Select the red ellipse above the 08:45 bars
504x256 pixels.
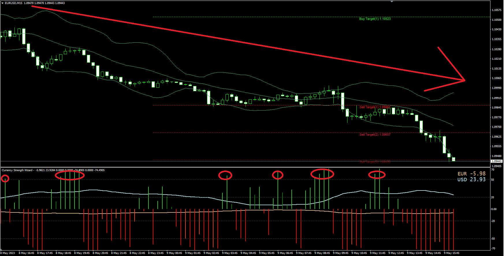coord(322,174)
